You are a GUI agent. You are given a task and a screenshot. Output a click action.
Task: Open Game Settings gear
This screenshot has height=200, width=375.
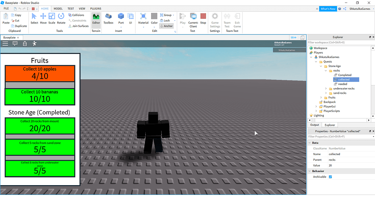[x=215, y=16]
